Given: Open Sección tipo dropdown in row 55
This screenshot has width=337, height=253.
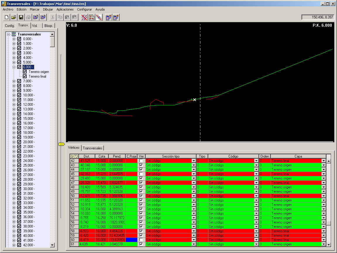Looking at the screenshot, I should [x=194, y=218].
